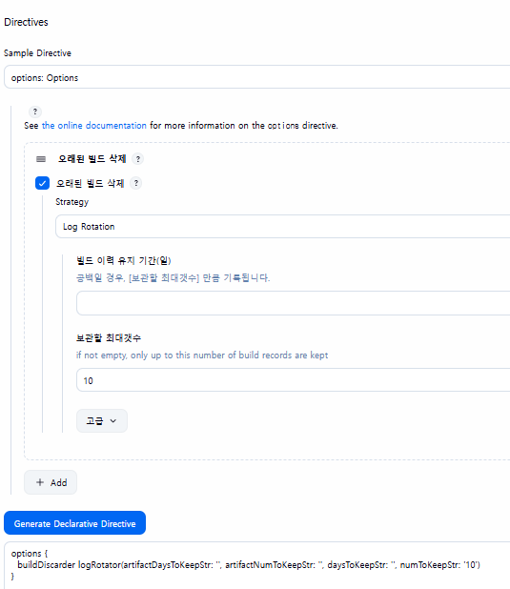
Task: Focus the 빌드 이력 유지 기간 empty field
Action: click(x=294, y=303)
